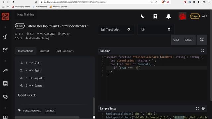Click the 8 kyu kata rank badge

[x=20, y=26]
